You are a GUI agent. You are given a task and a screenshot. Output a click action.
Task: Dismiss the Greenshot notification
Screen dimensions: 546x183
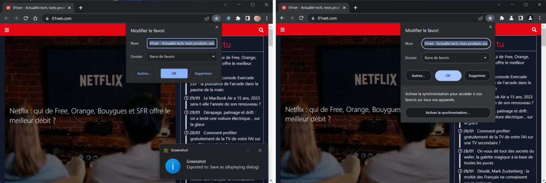point(260,150)
